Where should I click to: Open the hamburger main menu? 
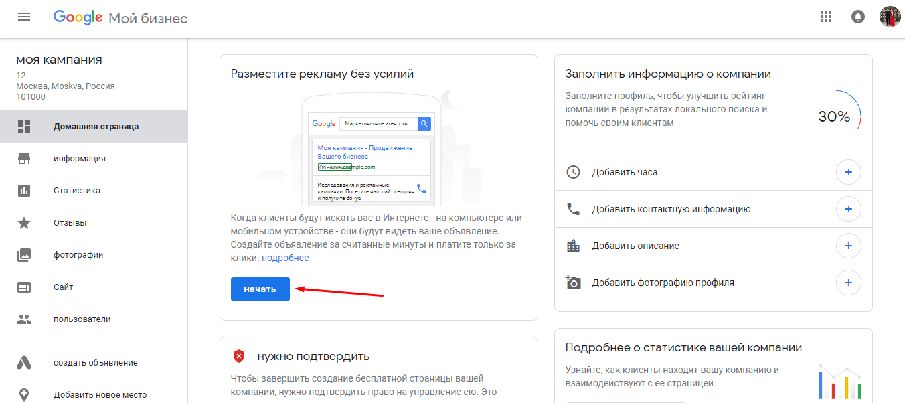tap(24, 17)
